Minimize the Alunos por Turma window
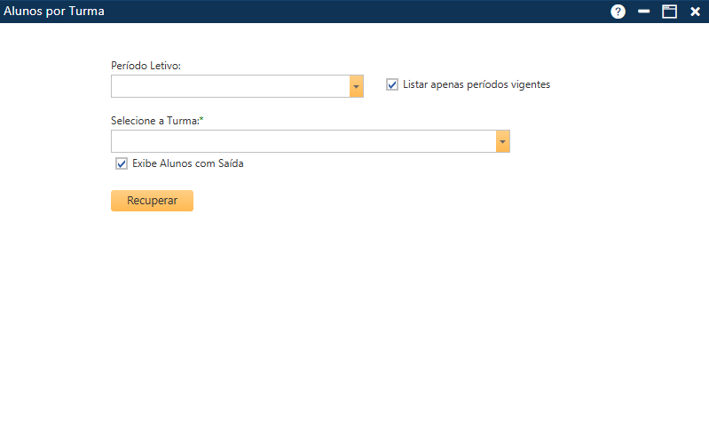 [x=644, y=12]
